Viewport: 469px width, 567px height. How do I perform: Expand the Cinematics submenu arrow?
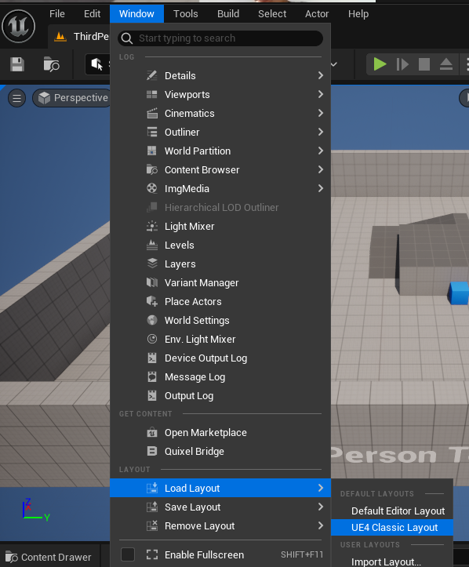(321, 113)
